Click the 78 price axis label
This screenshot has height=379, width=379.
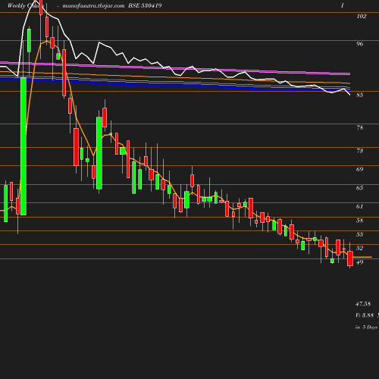pyautogui.click(x=360, y=127)
